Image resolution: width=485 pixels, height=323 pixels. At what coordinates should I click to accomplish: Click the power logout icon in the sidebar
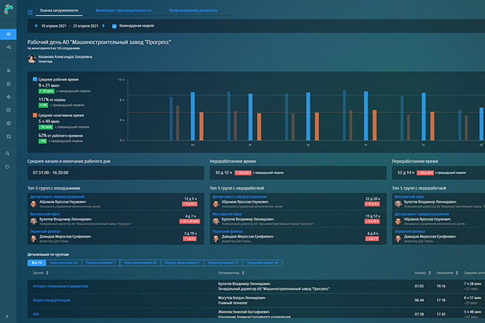[7, 167]
